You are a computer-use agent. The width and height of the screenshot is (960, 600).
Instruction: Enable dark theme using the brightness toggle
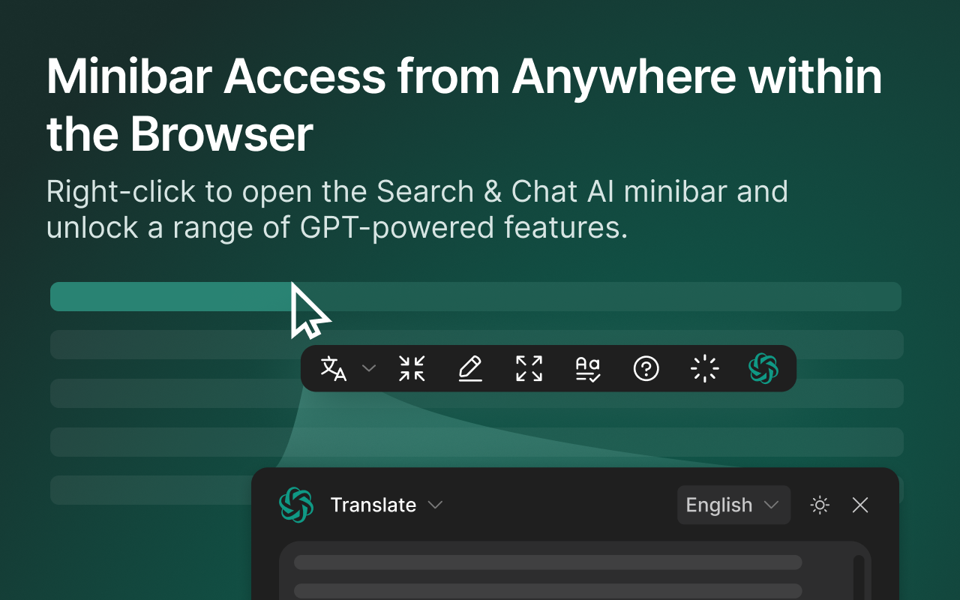(x=820, y=505)
